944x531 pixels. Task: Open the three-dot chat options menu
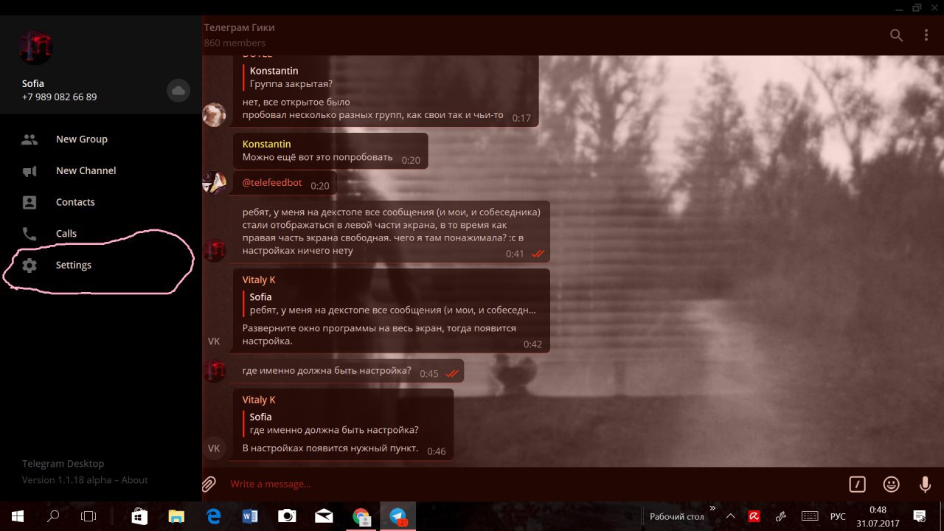926,35
